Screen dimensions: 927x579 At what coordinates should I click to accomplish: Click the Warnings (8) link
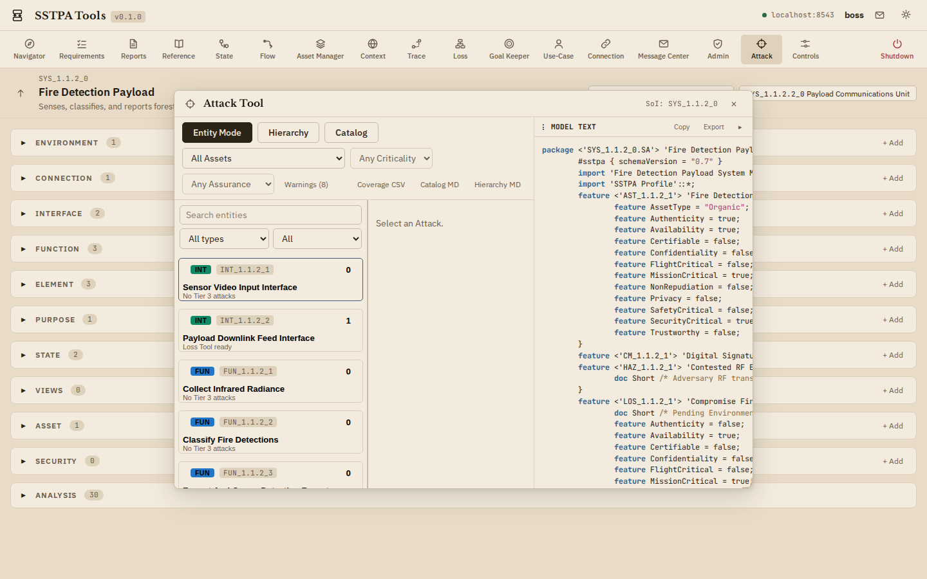[306, 185]
